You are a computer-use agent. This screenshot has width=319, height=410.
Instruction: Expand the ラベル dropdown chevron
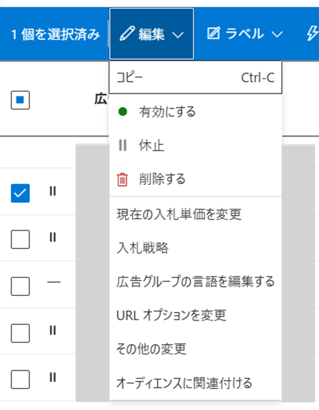point(277,35)
